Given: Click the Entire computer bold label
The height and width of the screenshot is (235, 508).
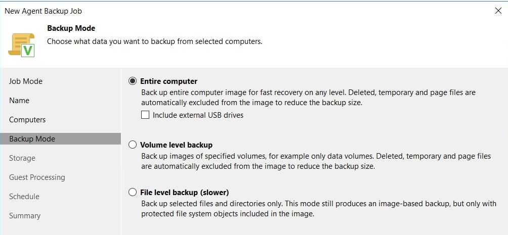Looking at the screenshot, I should point(169,81).
